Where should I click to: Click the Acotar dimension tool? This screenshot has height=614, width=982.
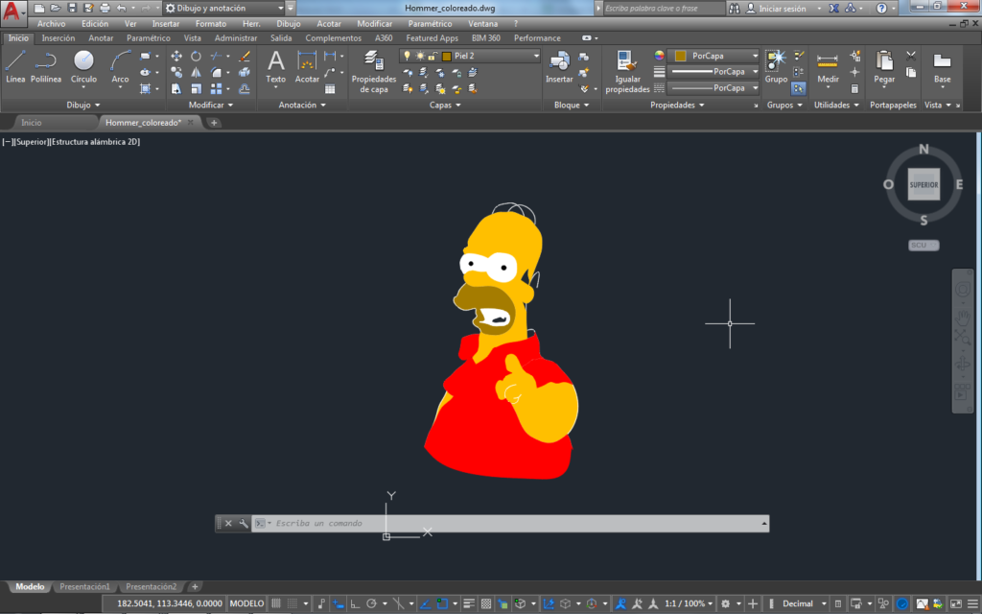tap(307, 66)
